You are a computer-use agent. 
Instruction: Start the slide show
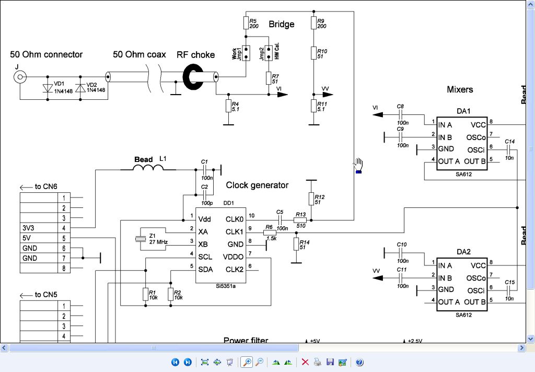click(x=229, y=362)
